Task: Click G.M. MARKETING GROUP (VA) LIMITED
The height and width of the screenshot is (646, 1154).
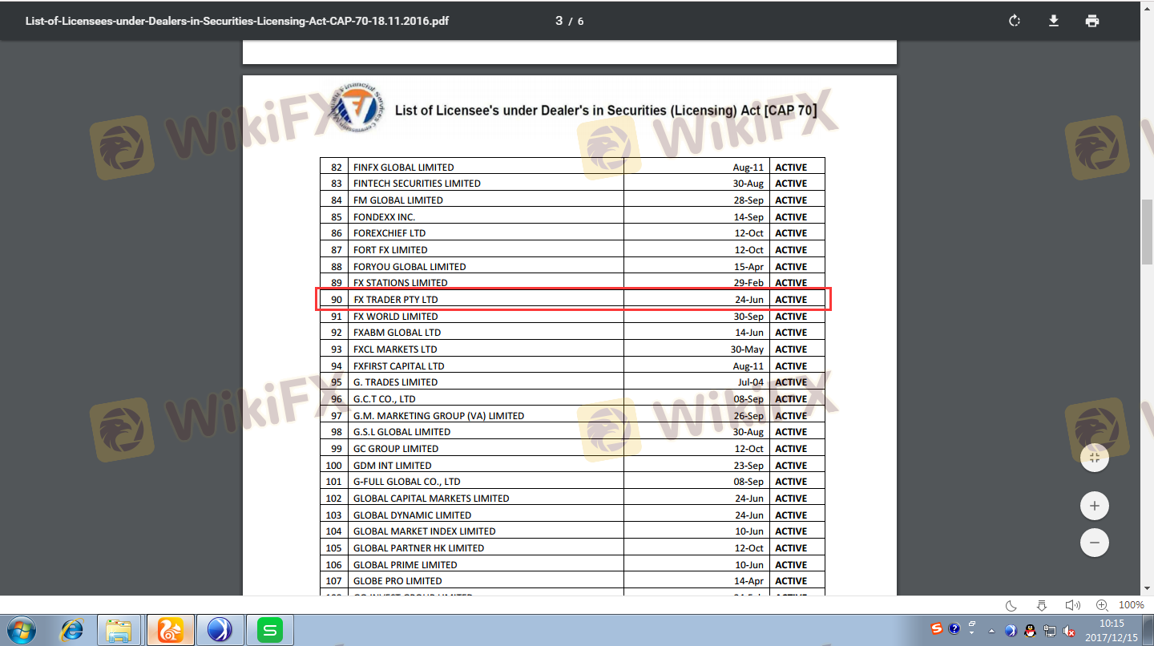Action: coord(439,416)
